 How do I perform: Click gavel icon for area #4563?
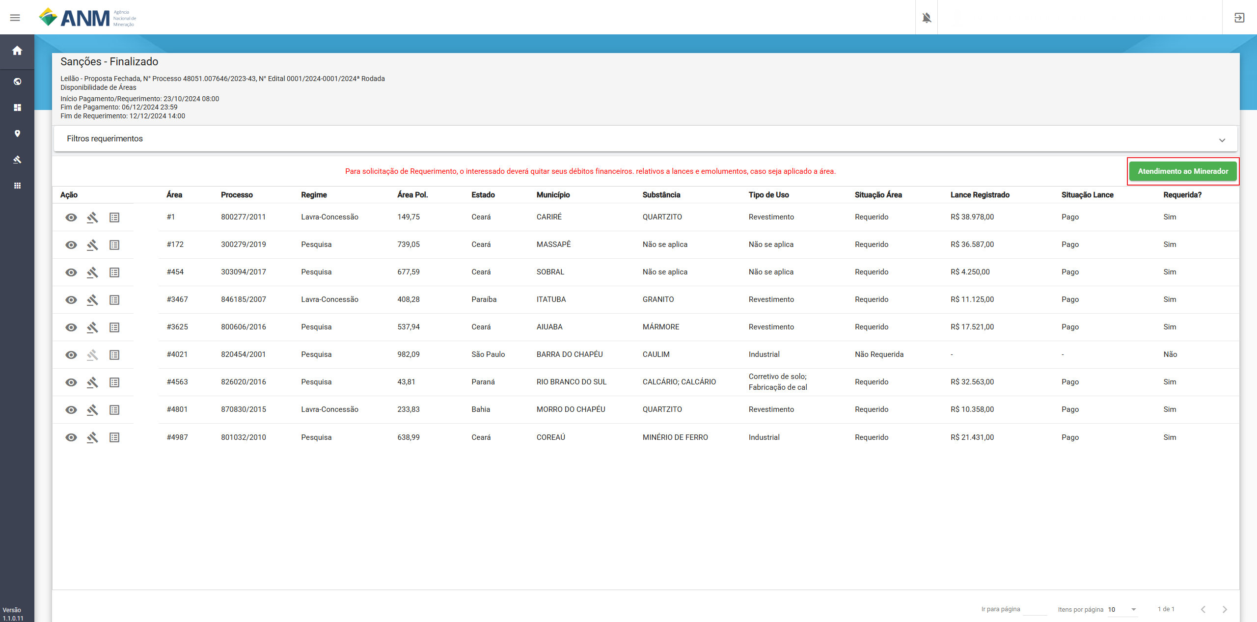93,382
